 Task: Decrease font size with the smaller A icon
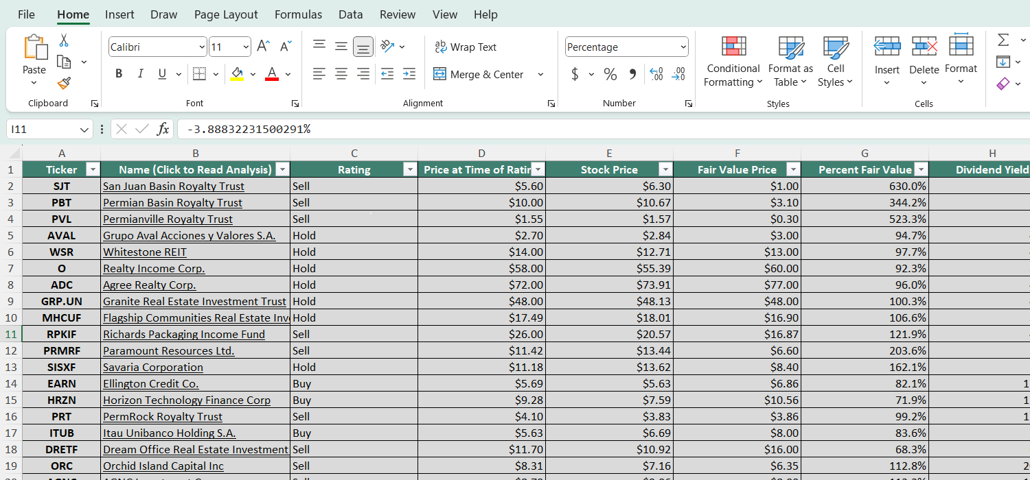click(x=286, y=47)
